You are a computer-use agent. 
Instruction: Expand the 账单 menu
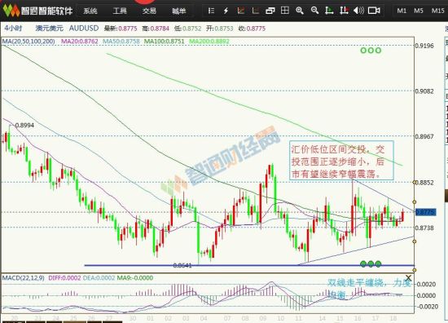click(x=179, y=11)
